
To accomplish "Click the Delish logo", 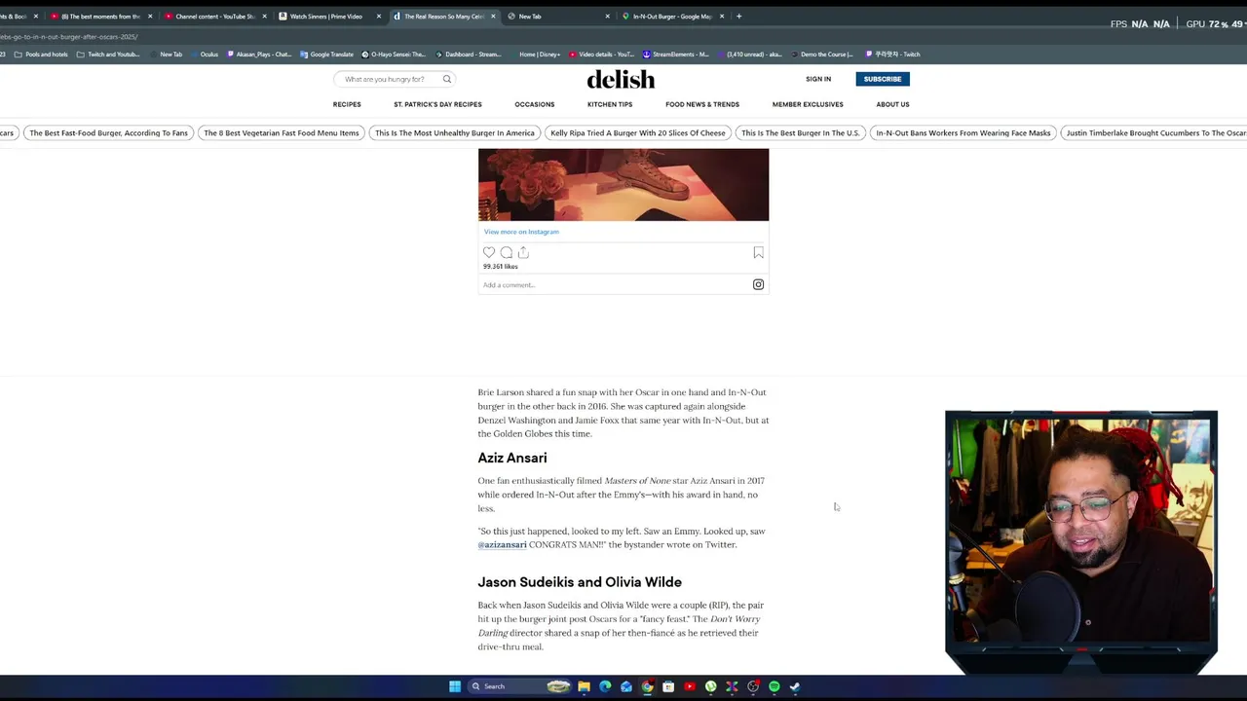I will (621, 79).
